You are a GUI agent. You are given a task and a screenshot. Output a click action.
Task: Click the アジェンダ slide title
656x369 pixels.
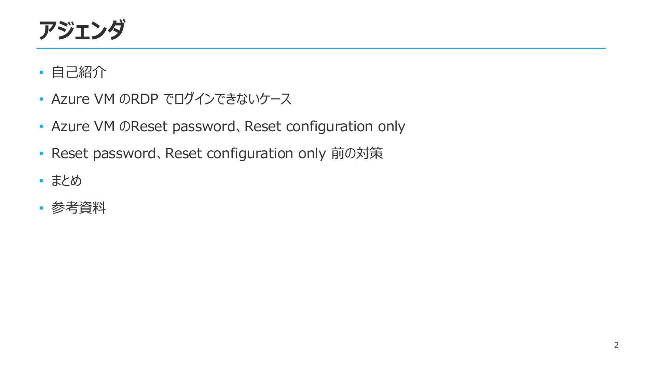(x=82, y=30)
